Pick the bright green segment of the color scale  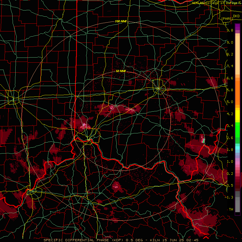click(x=237, y=130)
